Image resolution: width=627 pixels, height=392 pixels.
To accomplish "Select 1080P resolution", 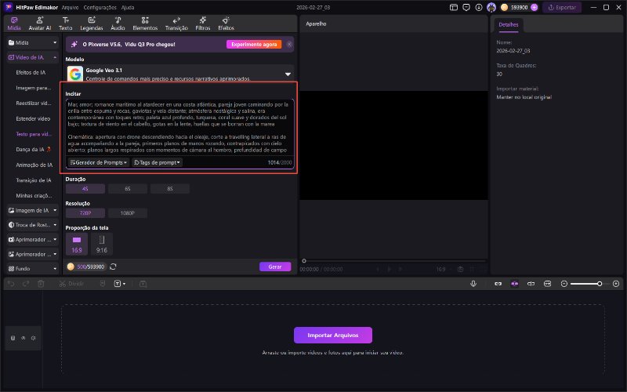I will click(x=128, y=213).
